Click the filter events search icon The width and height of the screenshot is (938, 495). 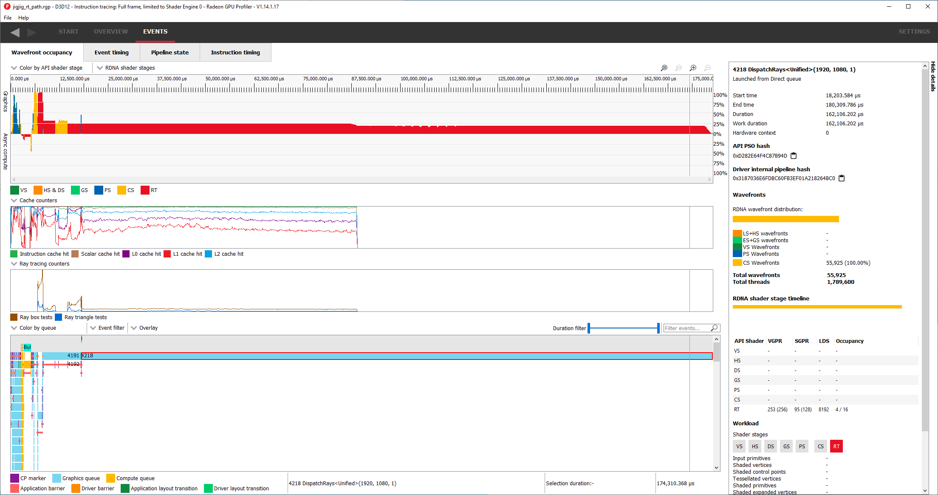click(x=715, y=328)
